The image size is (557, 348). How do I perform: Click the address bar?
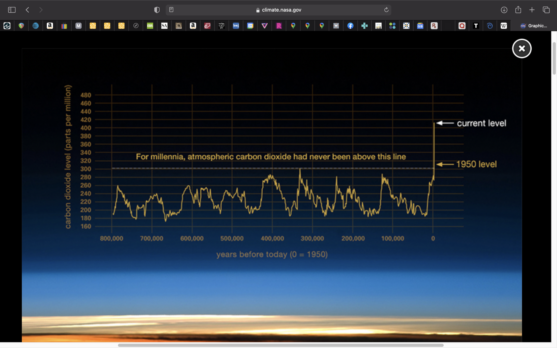[x=278, y=10]
